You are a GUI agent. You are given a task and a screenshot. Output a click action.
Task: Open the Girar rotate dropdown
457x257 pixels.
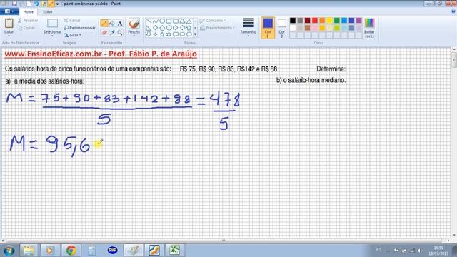[72, 35]
